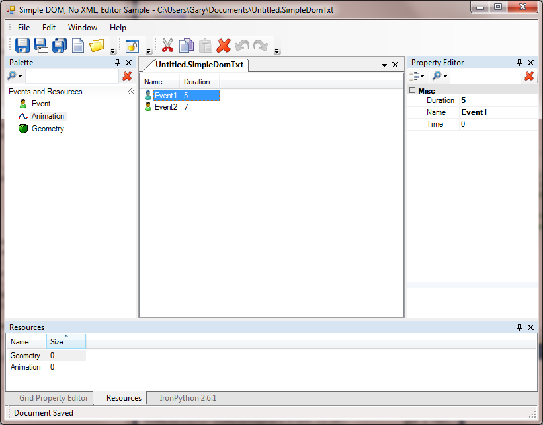Click the Paste clipboard icon
Image resolution: width=543 pixels, height=425 pixels.
point(205,46)
